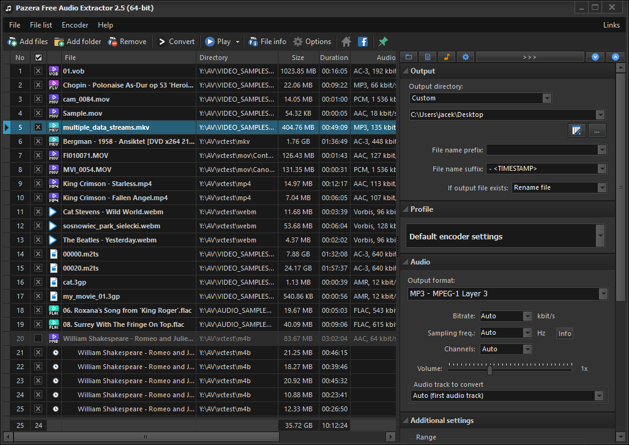The image size is (629, 445).
Task: Open File info for the selected file
Action: point(267,42)
